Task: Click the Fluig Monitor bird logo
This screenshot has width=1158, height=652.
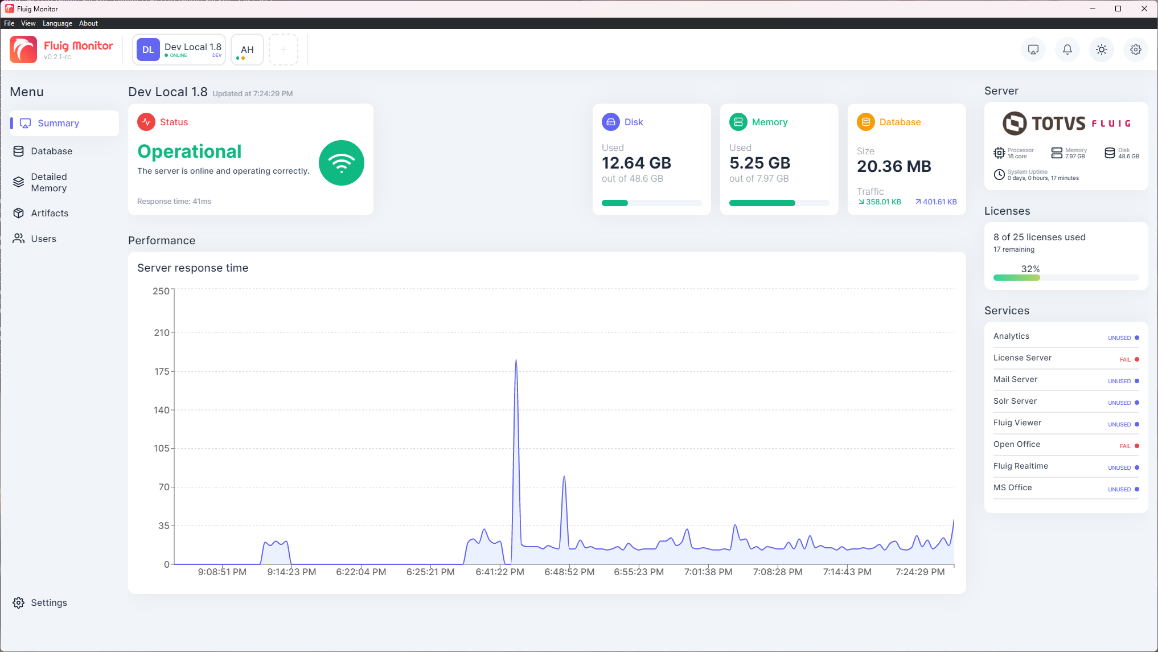Action: tap(23, 50)
